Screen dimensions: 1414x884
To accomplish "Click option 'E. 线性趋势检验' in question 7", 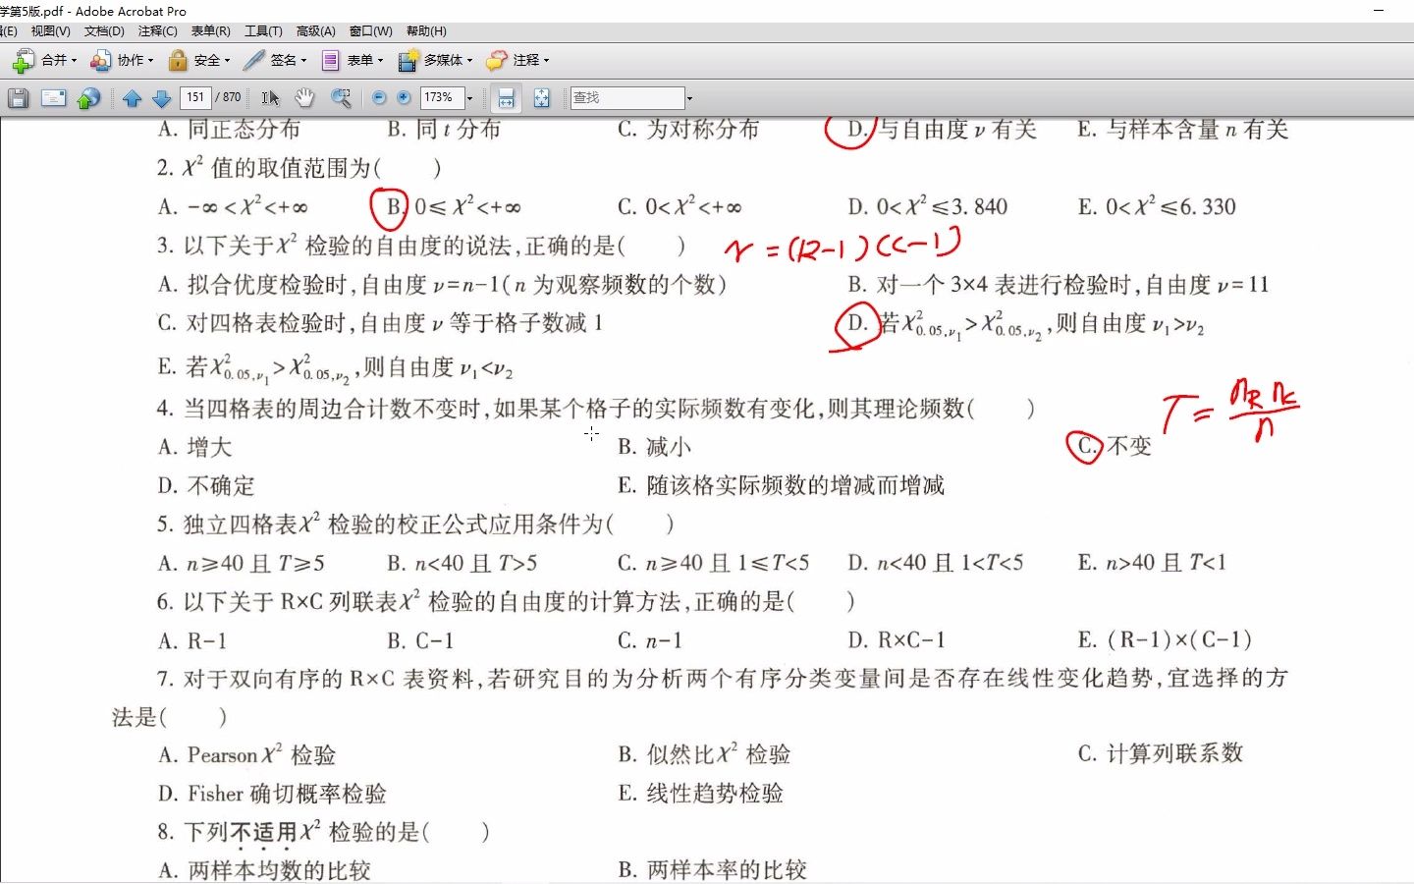I will pos(701,794).
